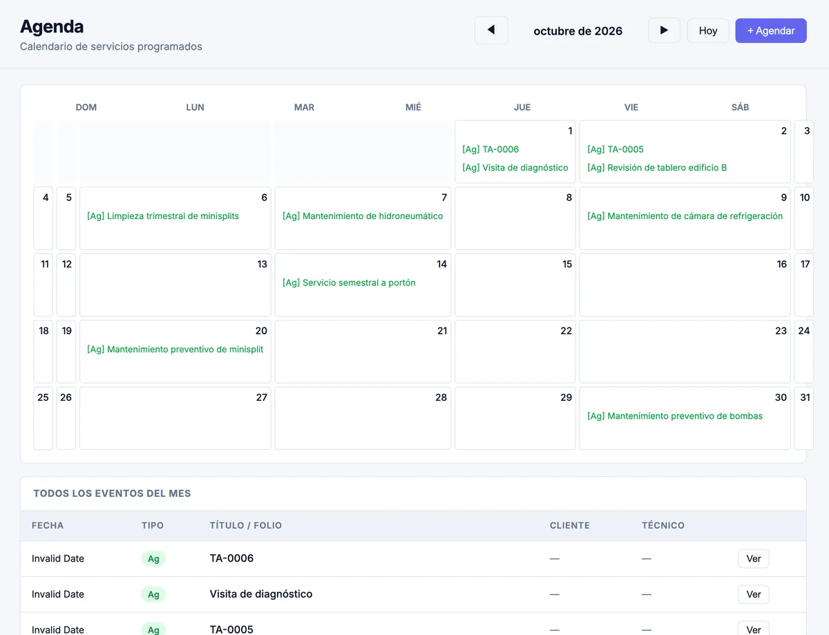Click the octubre de 2026 month label
The width and height of the screenshot is (829, 635).
click(578, 31)
